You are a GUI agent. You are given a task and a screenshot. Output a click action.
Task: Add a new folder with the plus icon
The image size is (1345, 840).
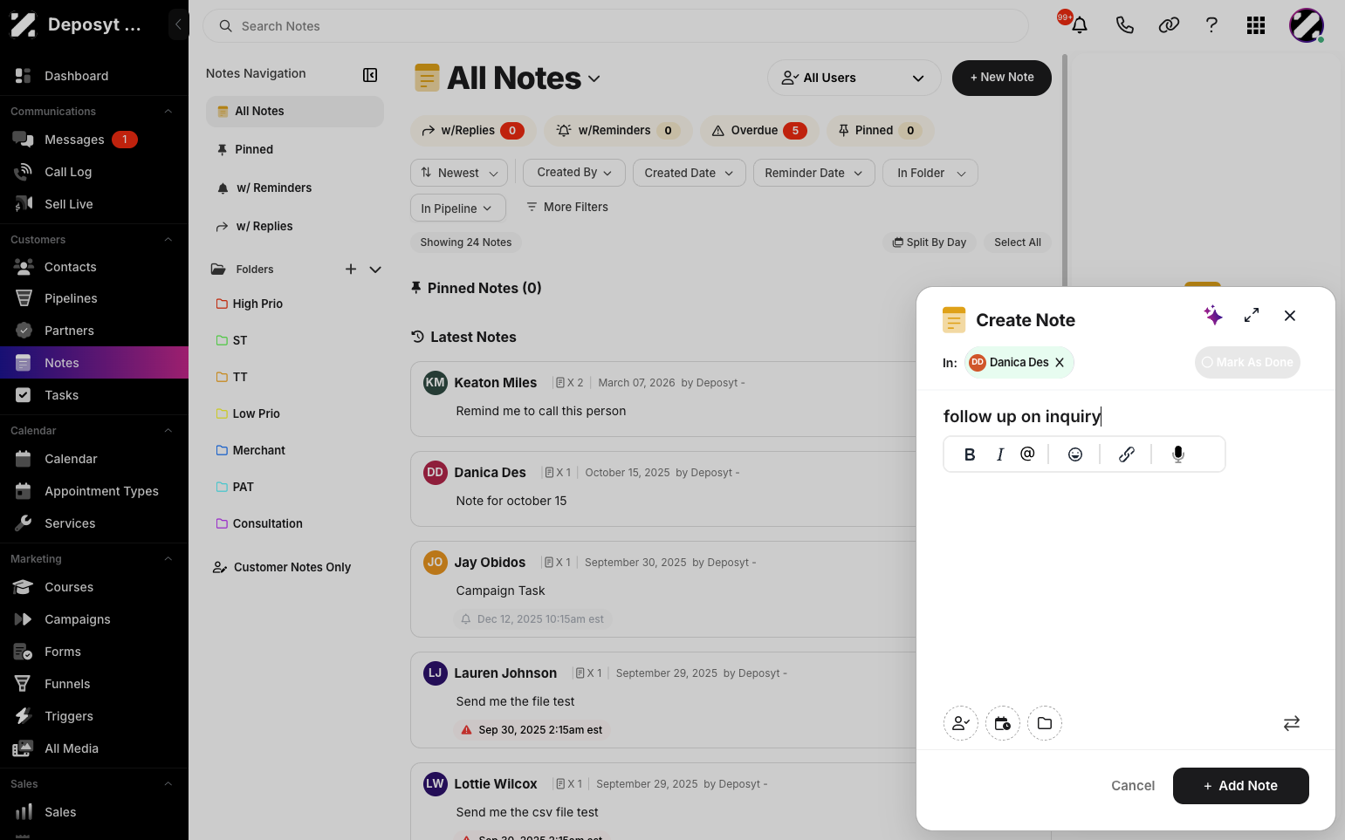[351, 269]
